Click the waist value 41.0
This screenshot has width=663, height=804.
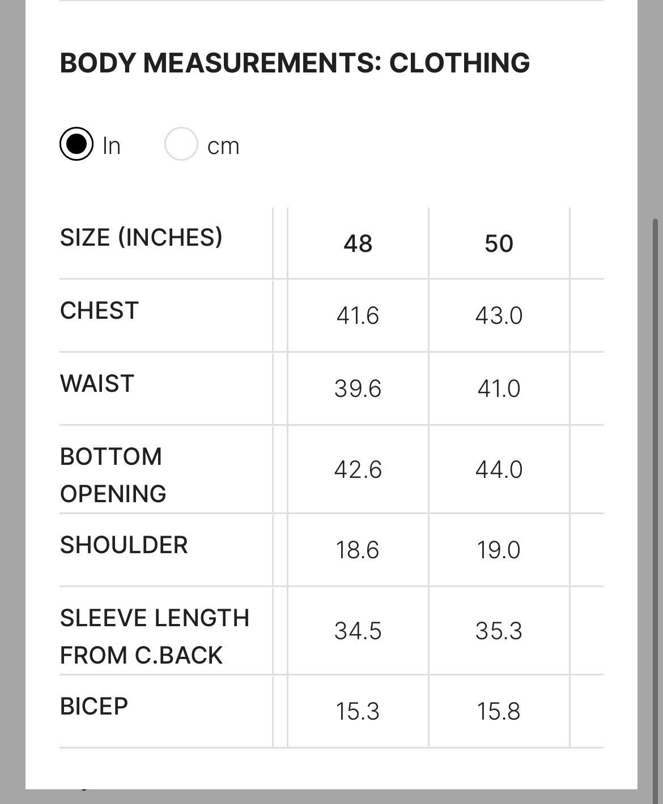coord(499,389)
